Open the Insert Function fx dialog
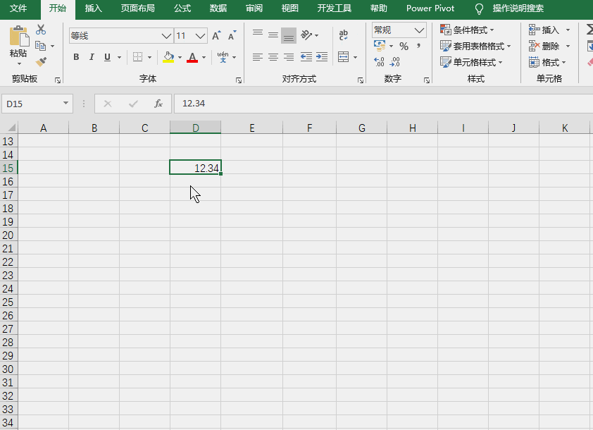The width and height of the screenshot is (593, 430). click(158, 104)
